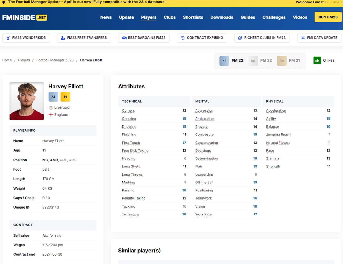Click the Corners attribute link
Image resolution: width=343 pixels, height=264 pixels.
(x=128, y=111)
